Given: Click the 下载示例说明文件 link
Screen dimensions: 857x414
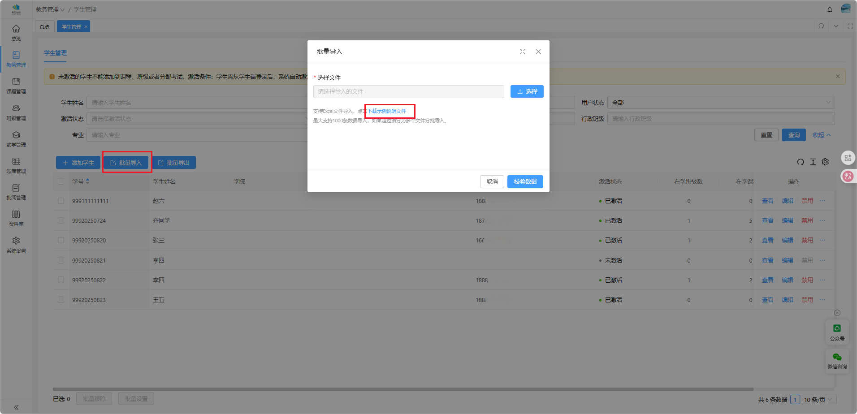Looking at the screenshot, I should click(x=387, y=111).
